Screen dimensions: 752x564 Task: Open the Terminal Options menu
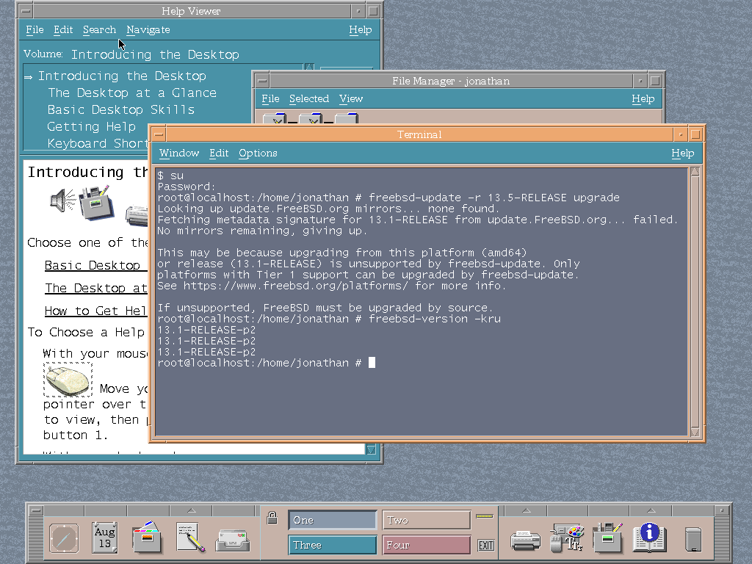tap(258, 153)
